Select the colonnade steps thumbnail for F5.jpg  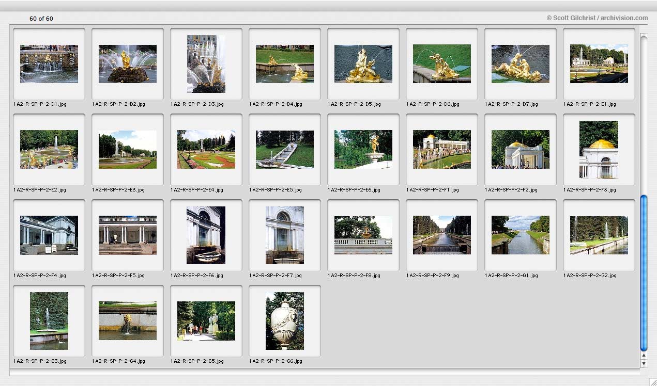(x=128, y=235)
